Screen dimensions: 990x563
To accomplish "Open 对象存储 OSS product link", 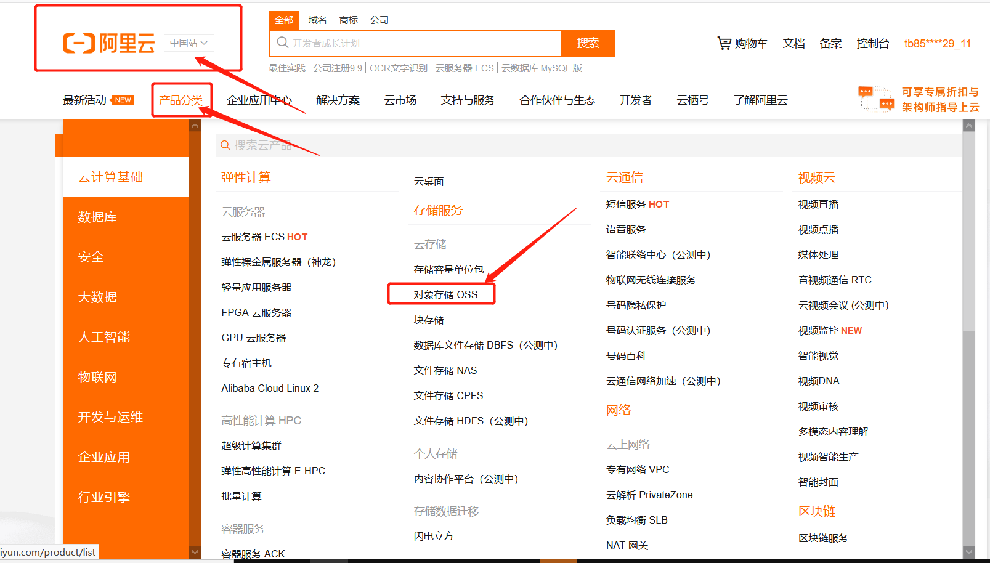I will click(x=445, y=295).
